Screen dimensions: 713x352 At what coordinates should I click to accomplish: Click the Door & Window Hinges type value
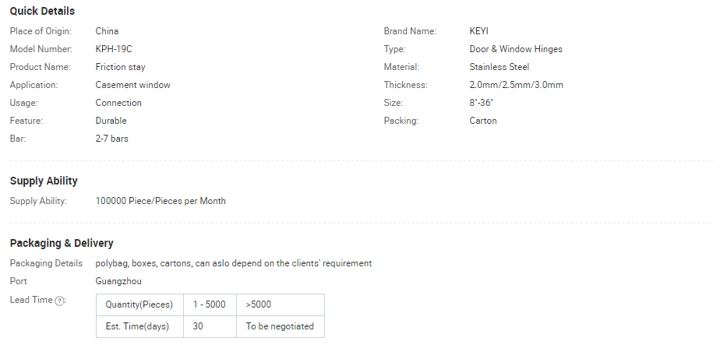coord(515,49)
